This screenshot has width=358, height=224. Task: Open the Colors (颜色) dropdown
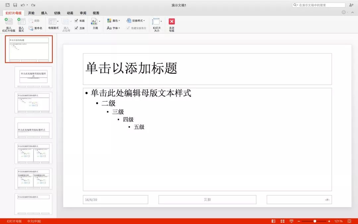coord(113,21)
